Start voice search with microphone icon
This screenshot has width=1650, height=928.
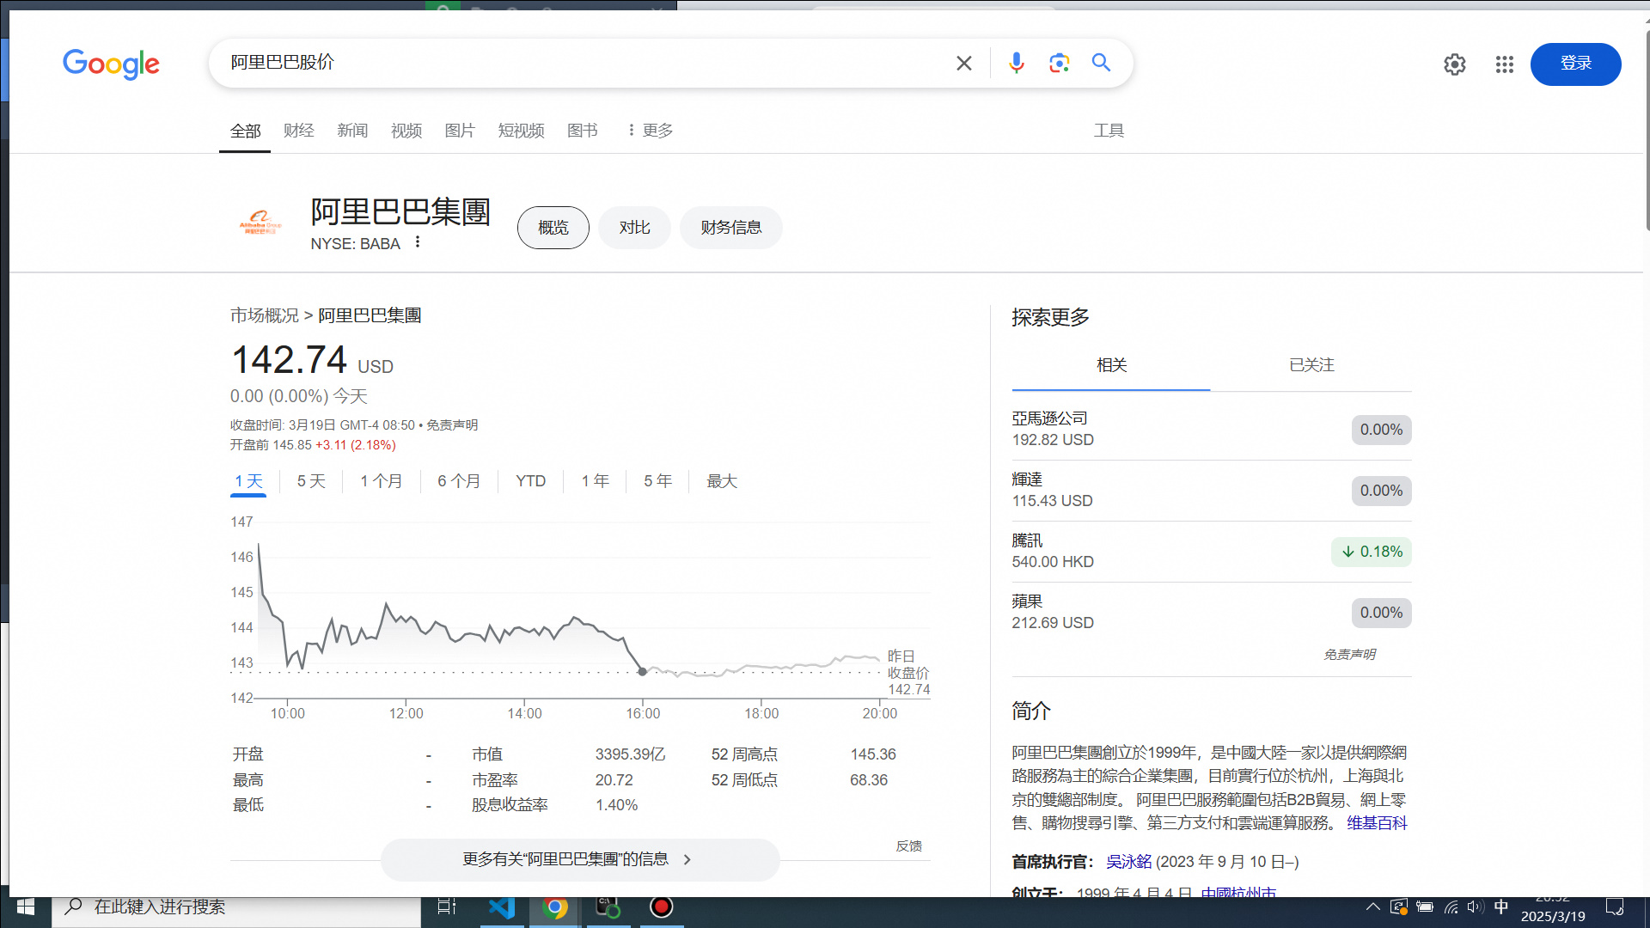point(1016,63)
